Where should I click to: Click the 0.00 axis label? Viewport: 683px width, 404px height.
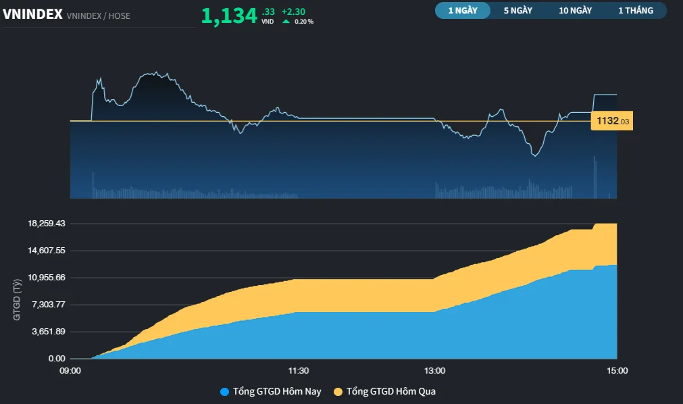(57, 359)
